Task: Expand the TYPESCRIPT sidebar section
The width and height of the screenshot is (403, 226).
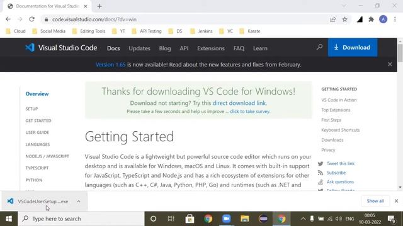Action: point(37,168)
